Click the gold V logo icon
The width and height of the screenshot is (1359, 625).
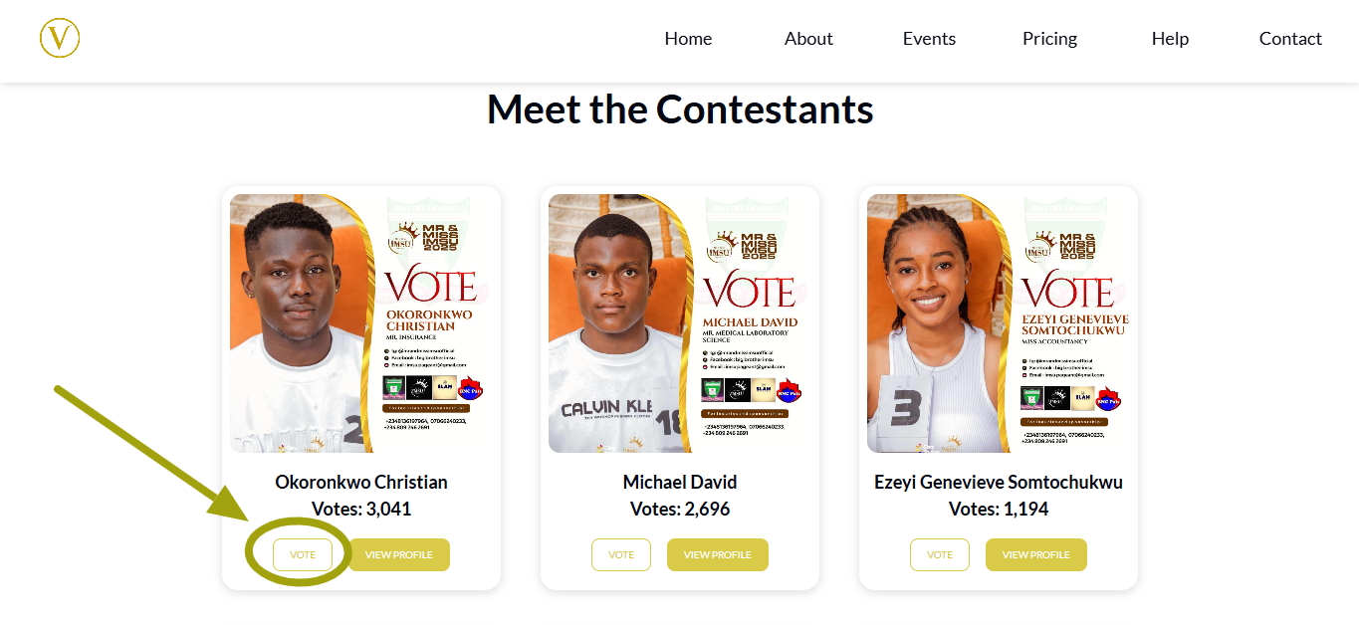(60, 39)
